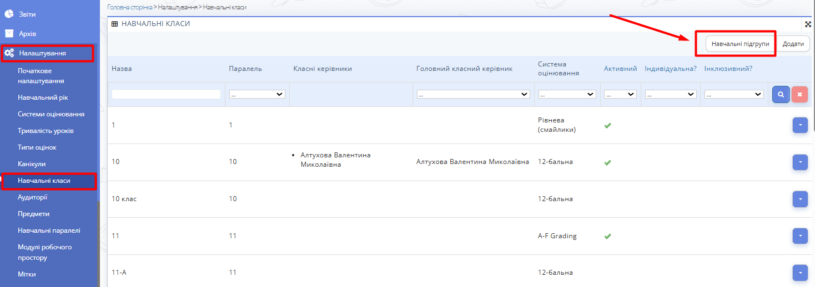The width and height of the screenshot is (815, 287).
Task: Open the Система оцінювання filter dropdown
Action: tap(567, 95)
